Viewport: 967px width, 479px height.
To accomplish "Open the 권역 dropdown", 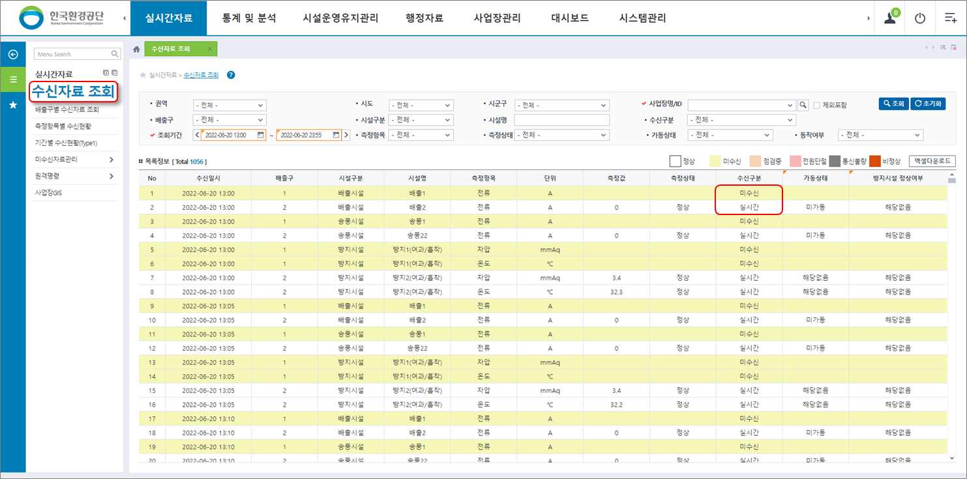I will point(230,105).
